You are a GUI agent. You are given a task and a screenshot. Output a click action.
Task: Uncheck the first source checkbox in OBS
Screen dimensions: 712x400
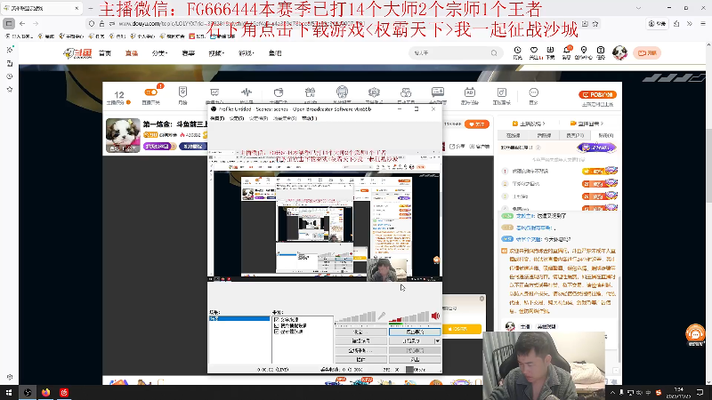tap(277, 320)
